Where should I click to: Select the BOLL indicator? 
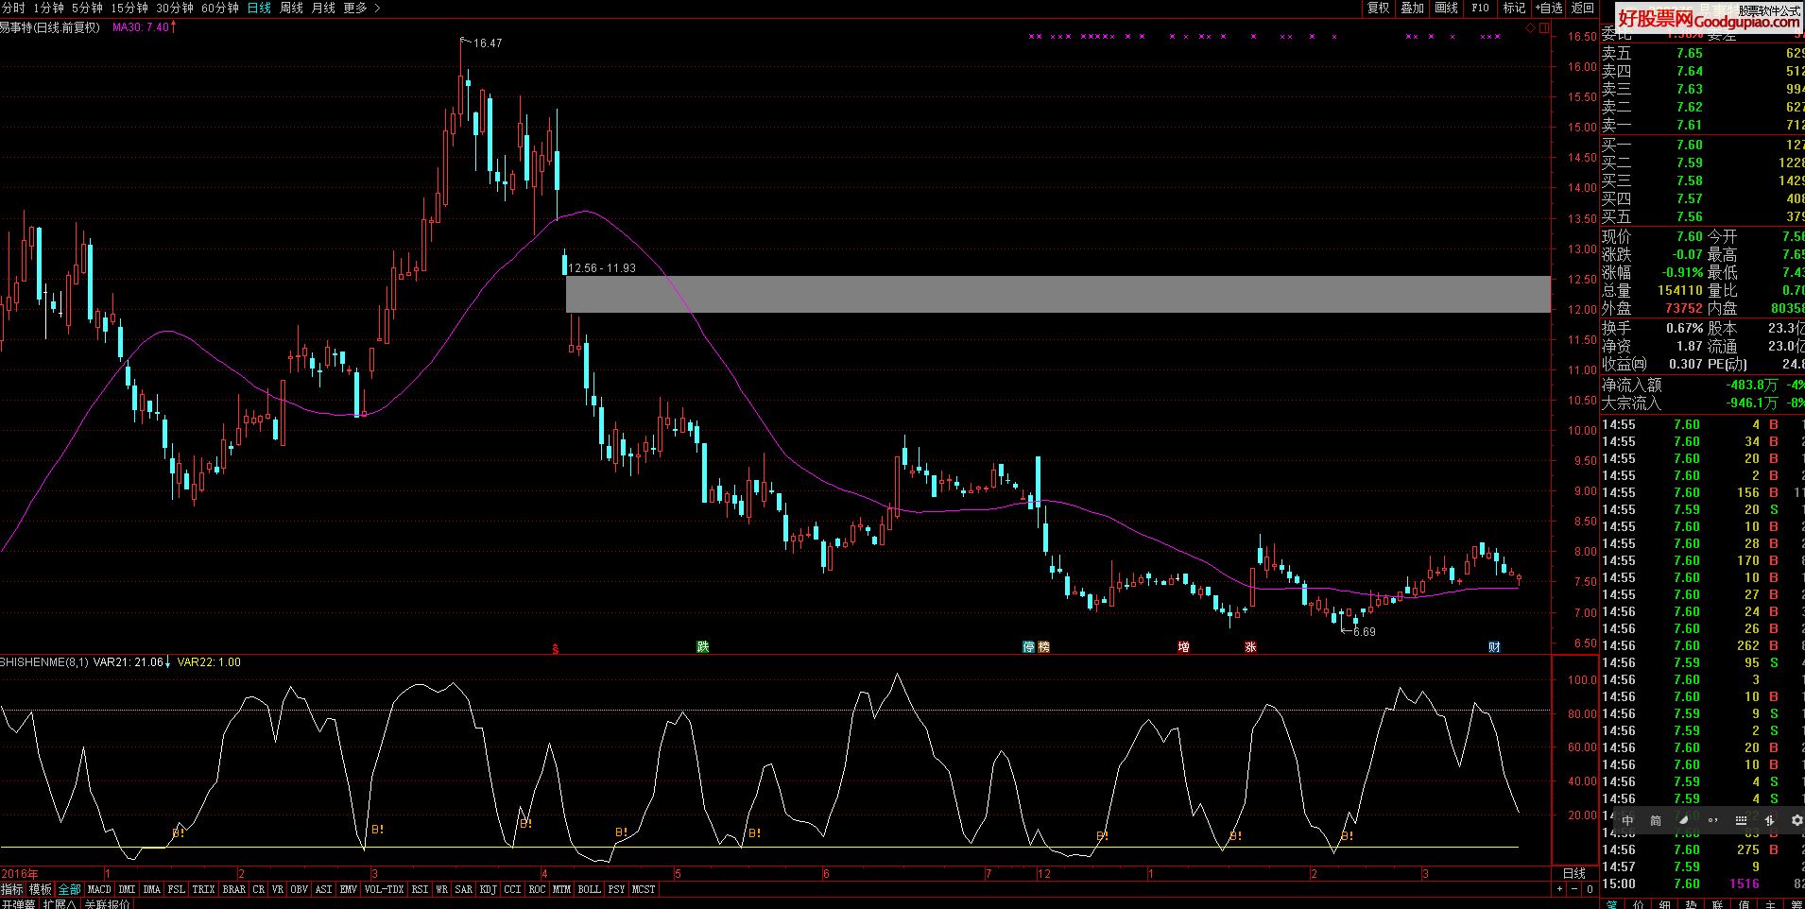click(589, 889)
